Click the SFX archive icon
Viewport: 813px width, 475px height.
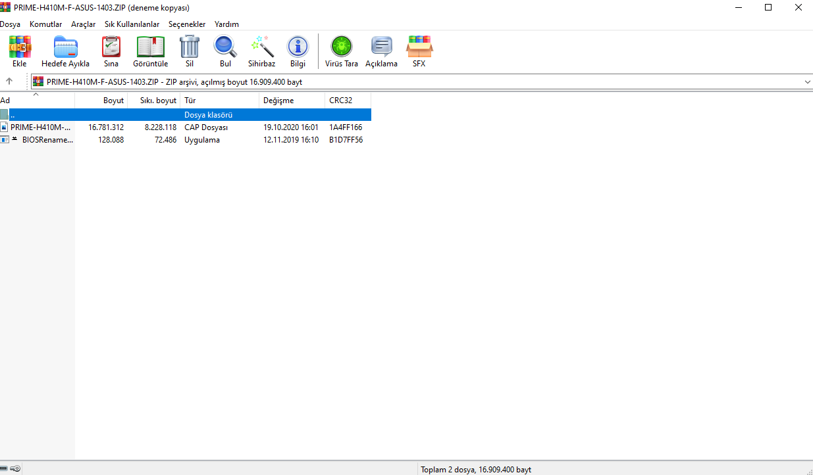[x=419, y=47]
